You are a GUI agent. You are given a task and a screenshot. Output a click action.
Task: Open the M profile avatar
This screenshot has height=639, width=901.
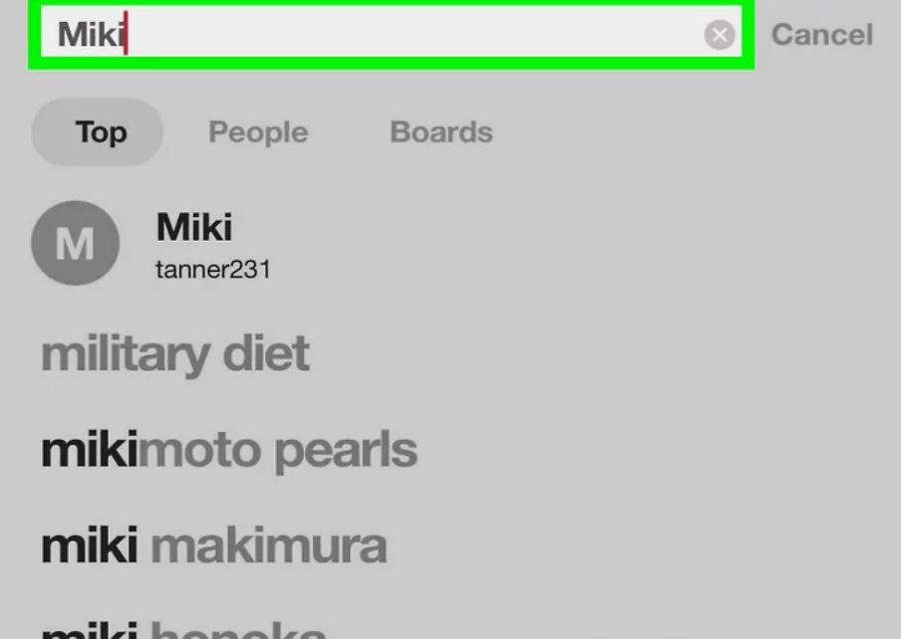[76, 244]
